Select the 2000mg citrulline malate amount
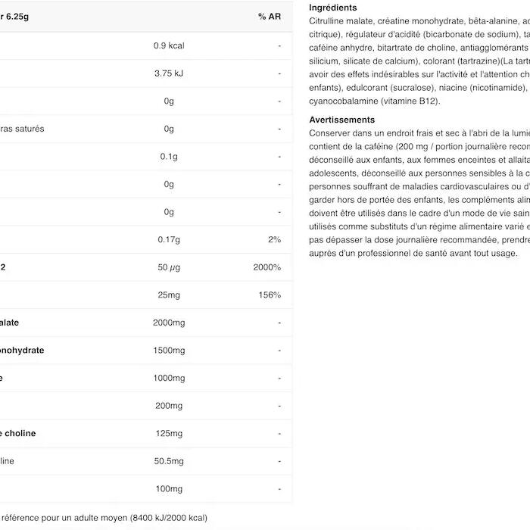530x530 pixels. tap(169, 323)
